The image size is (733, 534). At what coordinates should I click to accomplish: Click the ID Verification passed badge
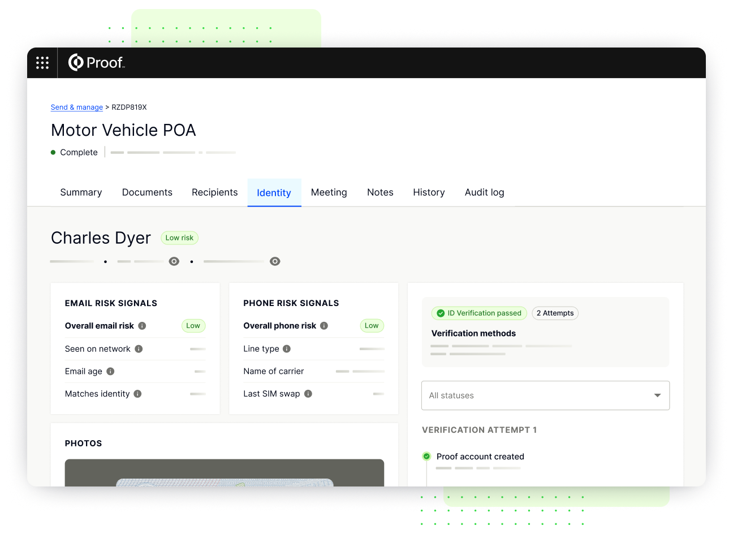(479, 313)
